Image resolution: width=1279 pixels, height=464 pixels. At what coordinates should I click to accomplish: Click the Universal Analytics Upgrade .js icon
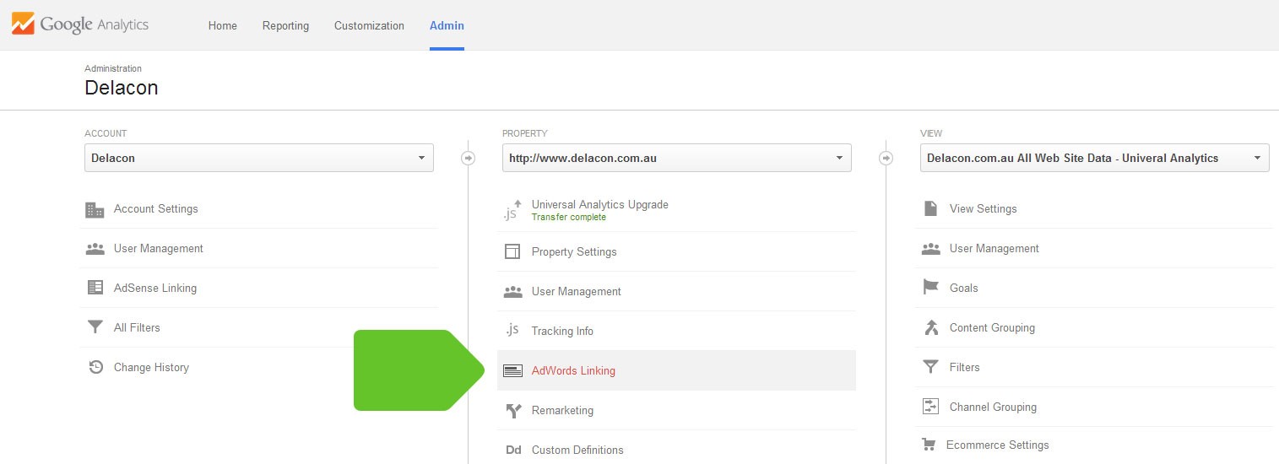coord(513,211)
